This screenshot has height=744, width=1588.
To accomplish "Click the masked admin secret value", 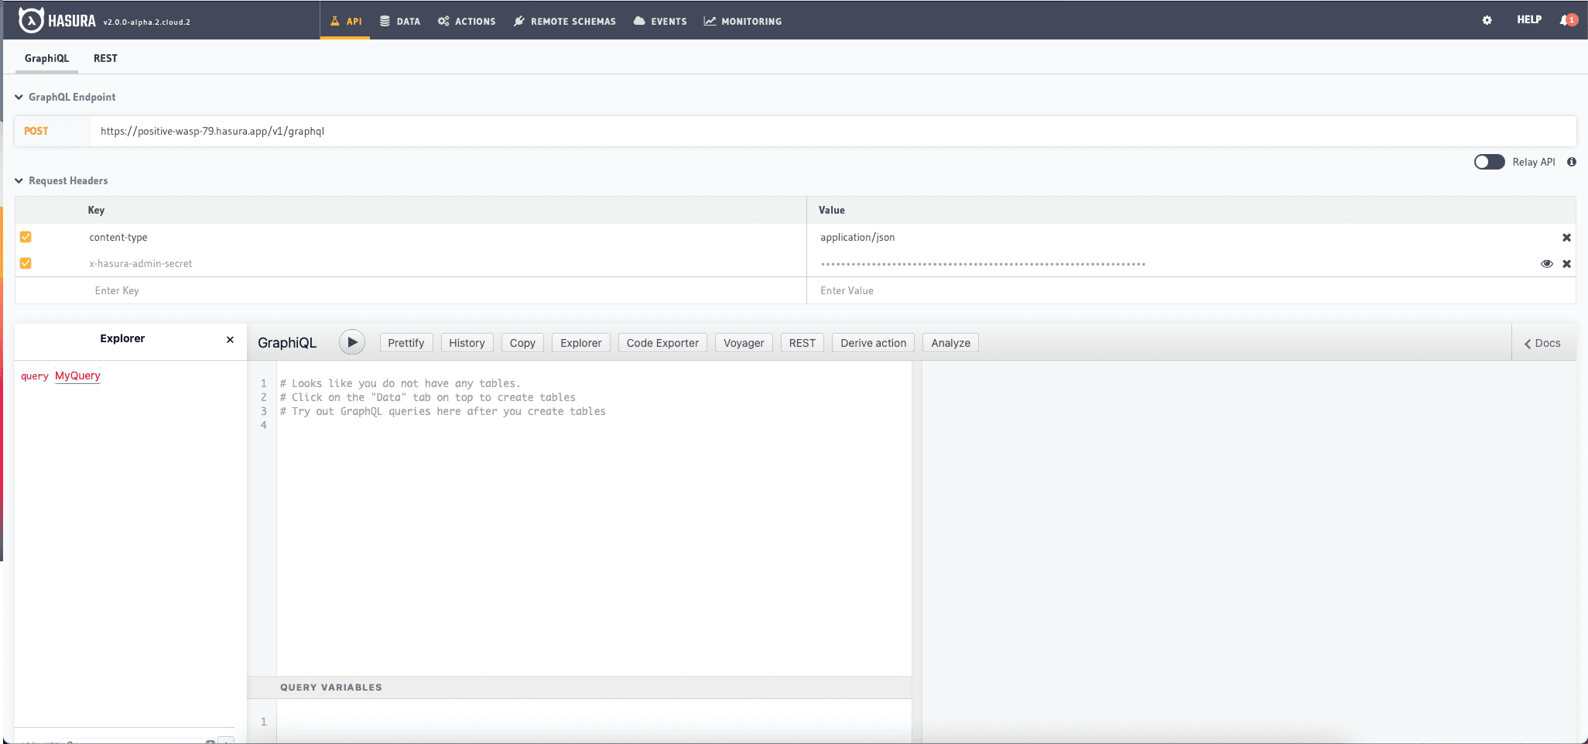I will pyautogui.click(x=983, y=264).
